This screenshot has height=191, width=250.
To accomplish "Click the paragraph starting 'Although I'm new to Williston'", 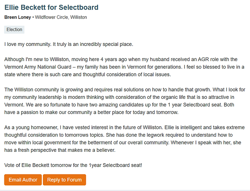I will (124, 67).
